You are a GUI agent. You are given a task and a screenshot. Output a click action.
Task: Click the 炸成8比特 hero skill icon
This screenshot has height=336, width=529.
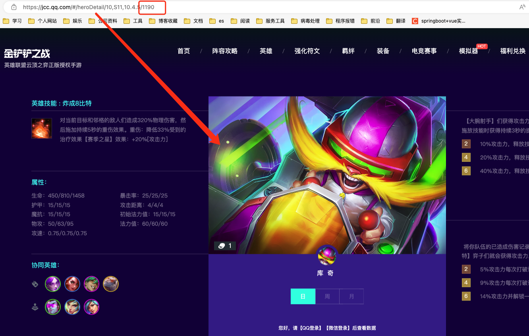(42, 128)
